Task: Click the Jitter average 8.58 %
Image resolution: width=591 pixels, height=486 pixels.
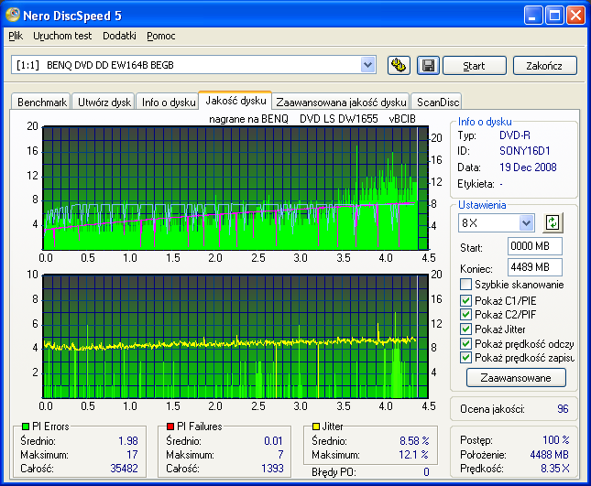Action: point(414,440)
